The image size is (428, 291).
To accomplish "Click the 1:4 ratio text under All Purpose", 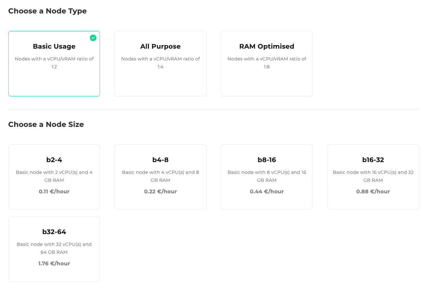I will point(160,67).
